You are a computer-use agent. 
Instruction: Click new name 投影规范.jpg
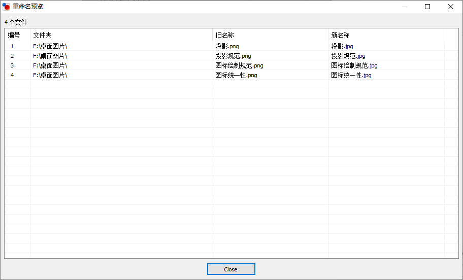[348, 56]
